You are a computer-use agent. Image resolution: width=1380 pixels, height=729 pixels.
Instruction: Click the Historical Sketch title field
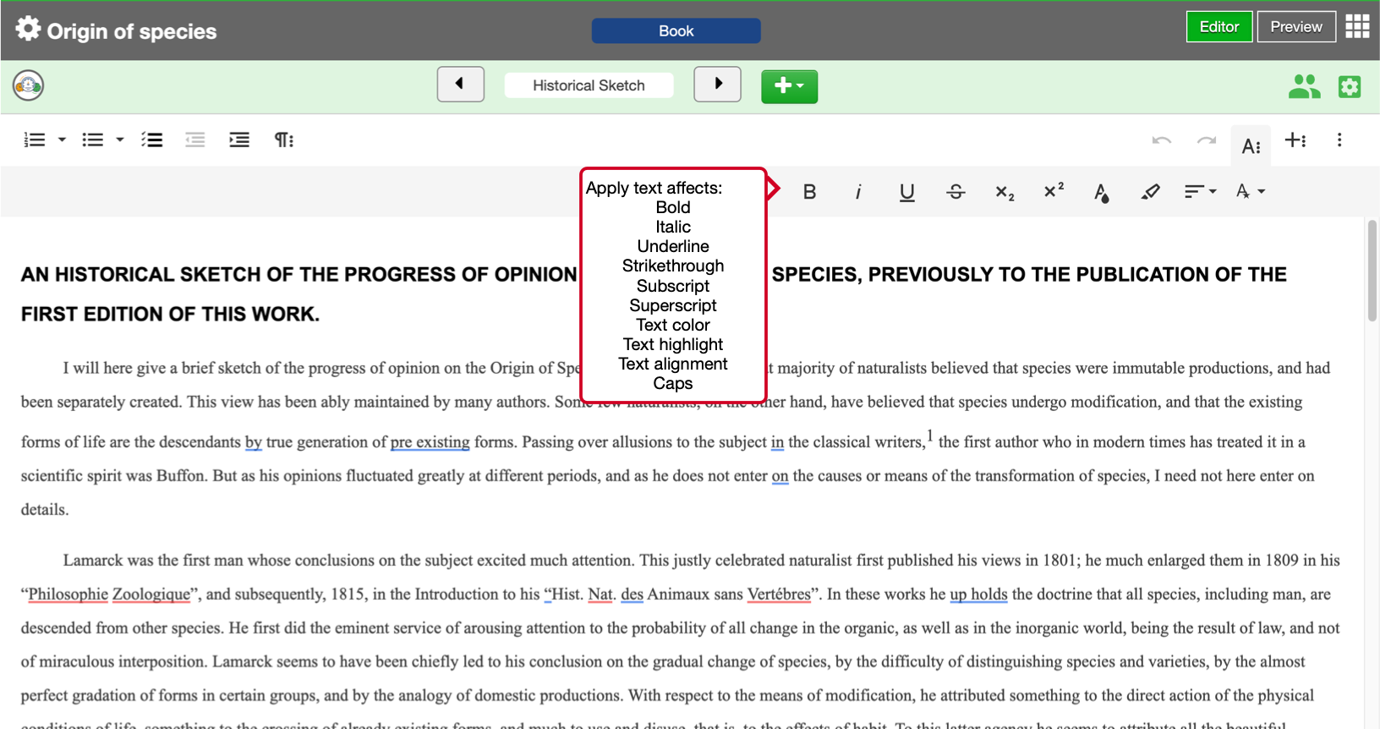coord(589,85)
